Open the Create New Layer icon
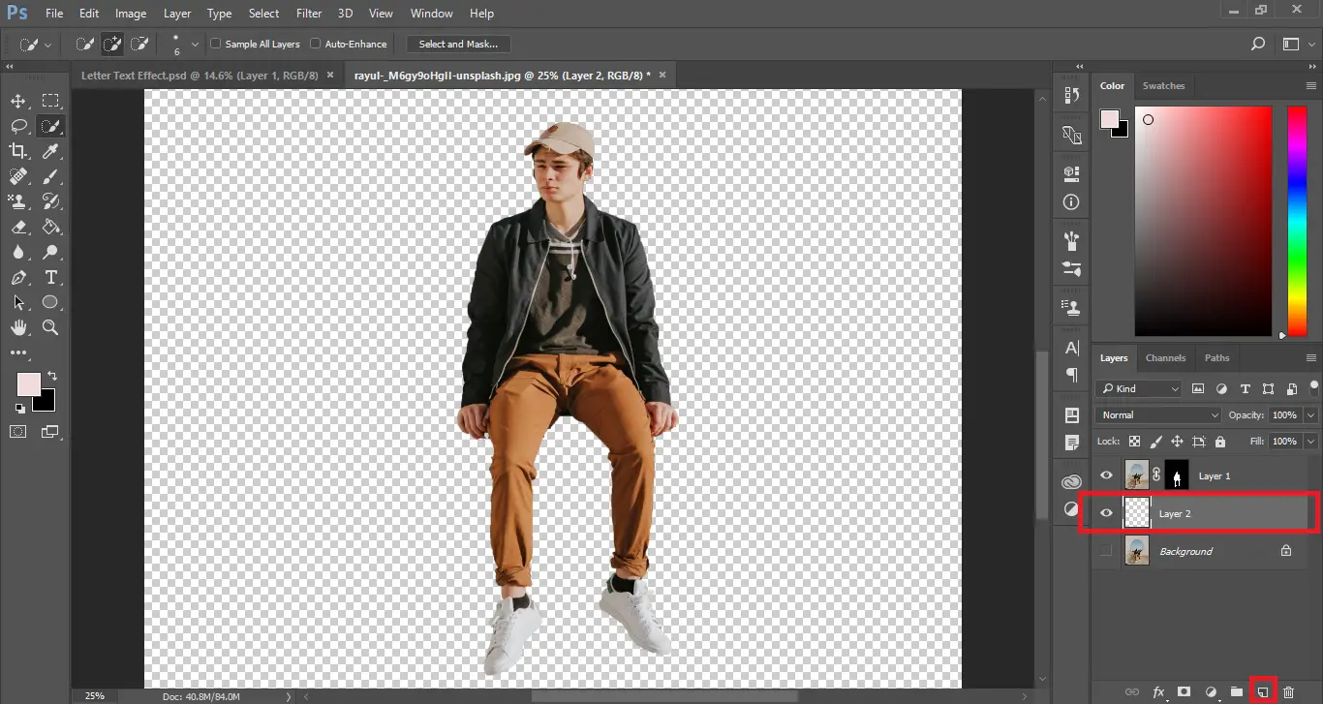 (1261, 691)
